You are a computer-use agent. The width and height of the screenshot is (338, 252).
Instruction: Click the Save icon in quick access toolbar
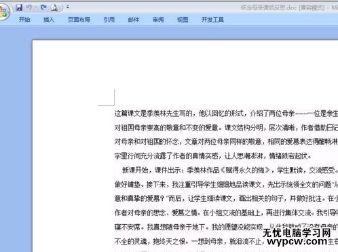pyautogui.click(x=19, y=7)
